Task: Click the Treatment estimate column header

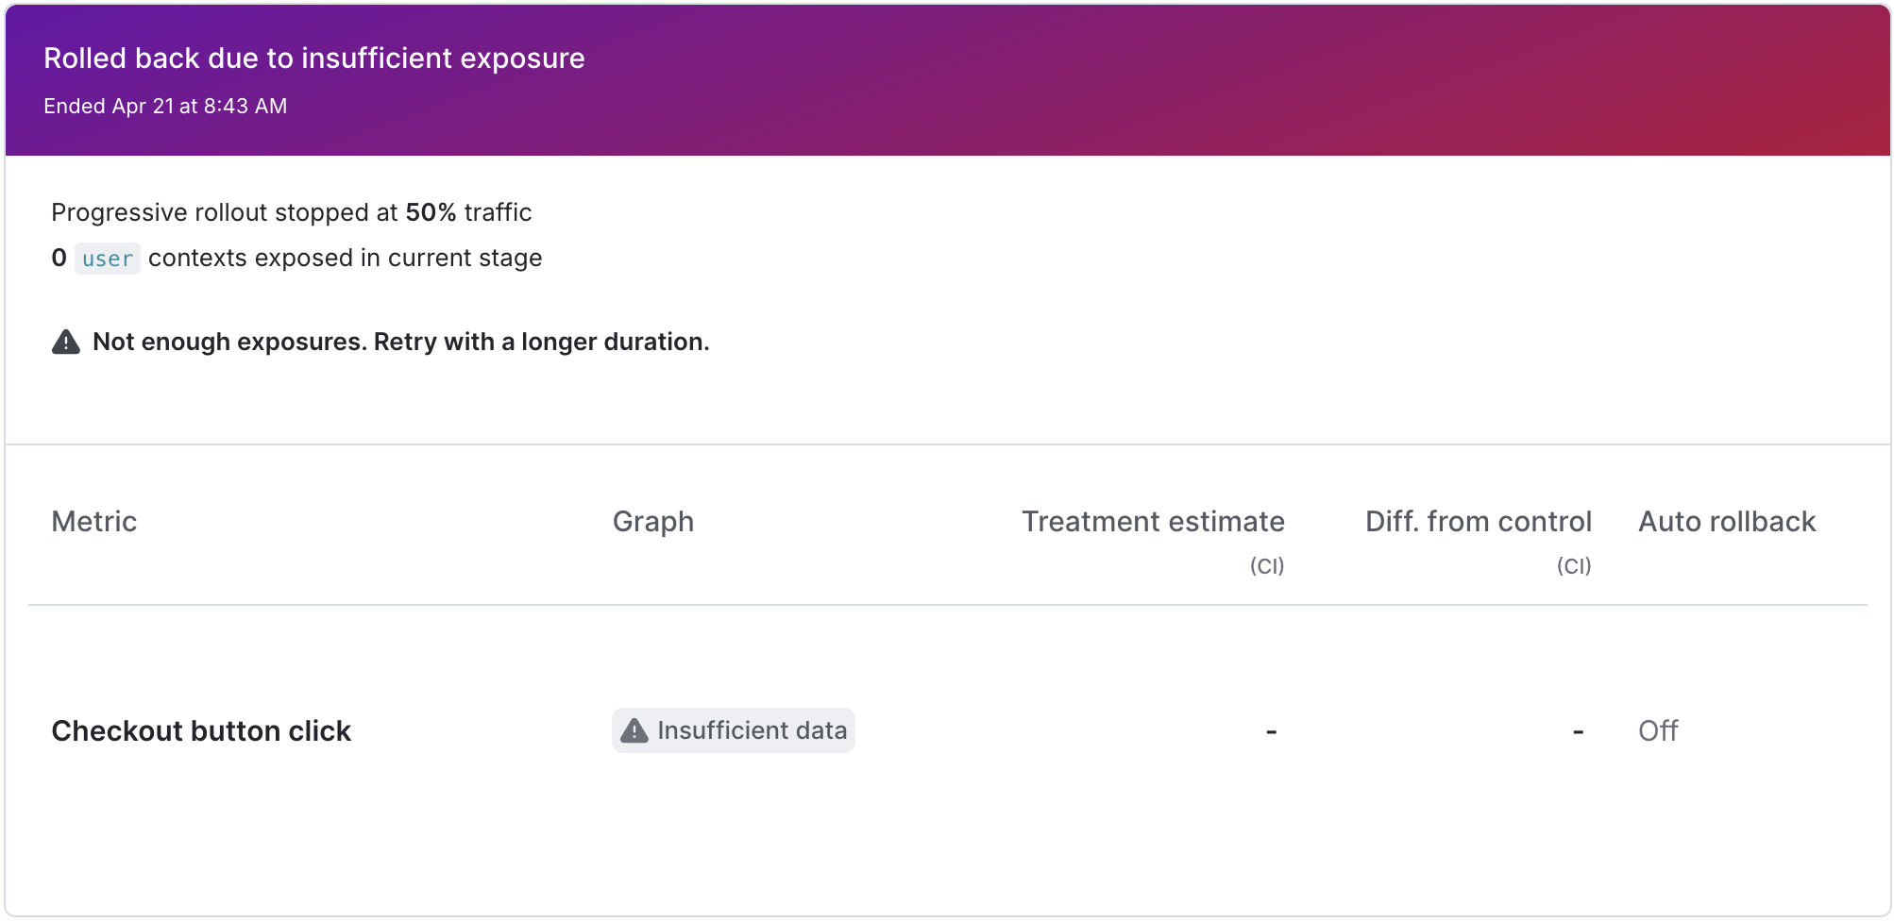Action: point(1152,521)
